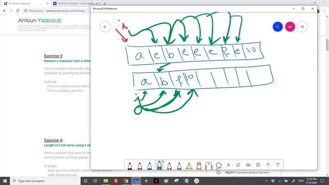329x185 pixels.
Task: Open the blue invite someone button
Action: point(278,27)
